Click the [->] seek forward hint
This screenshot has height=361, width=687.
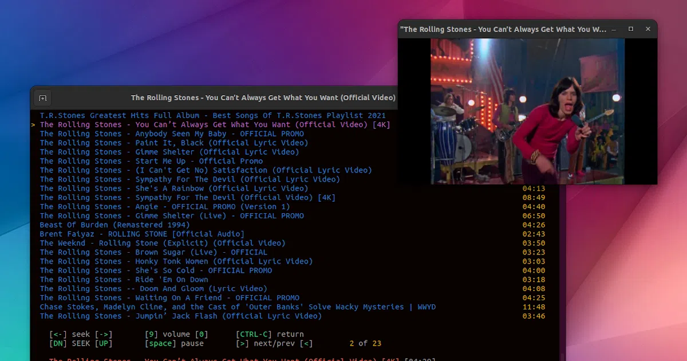click(x=104, y=335)
